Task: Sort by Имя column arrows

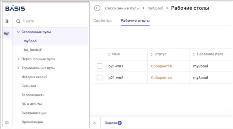Action: pos(109,54)
